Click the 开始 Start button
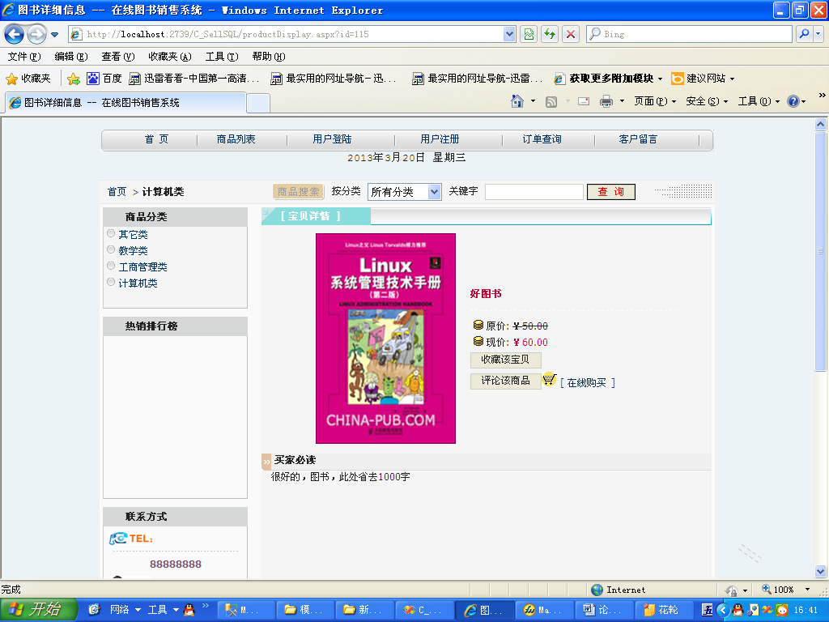The width and height of the screenshot is (829, 622). pos(38,609)
